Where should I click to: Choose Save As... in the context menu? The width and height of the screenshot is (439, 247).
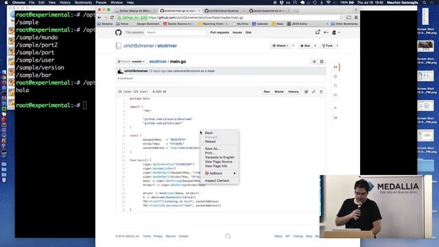point(213,149)
